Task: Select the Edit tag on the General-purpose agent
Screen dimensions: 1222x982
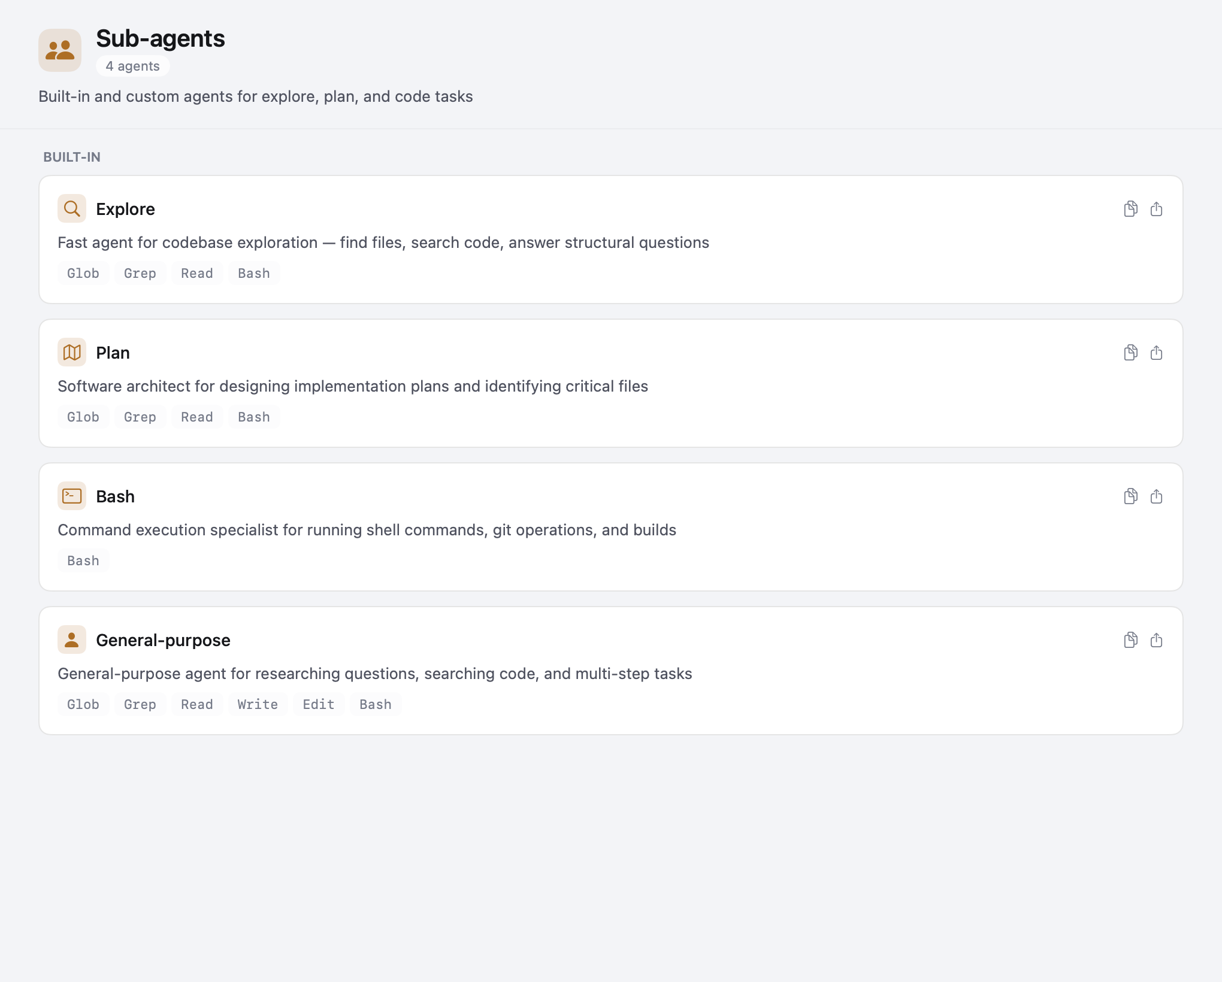Action: click(318, 704)
